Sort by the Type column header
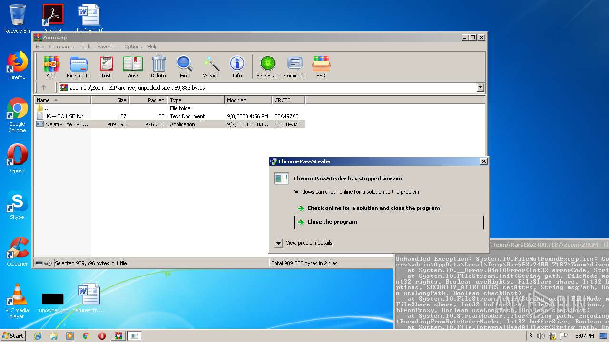 pyautogui.click(x=196, y=100)
